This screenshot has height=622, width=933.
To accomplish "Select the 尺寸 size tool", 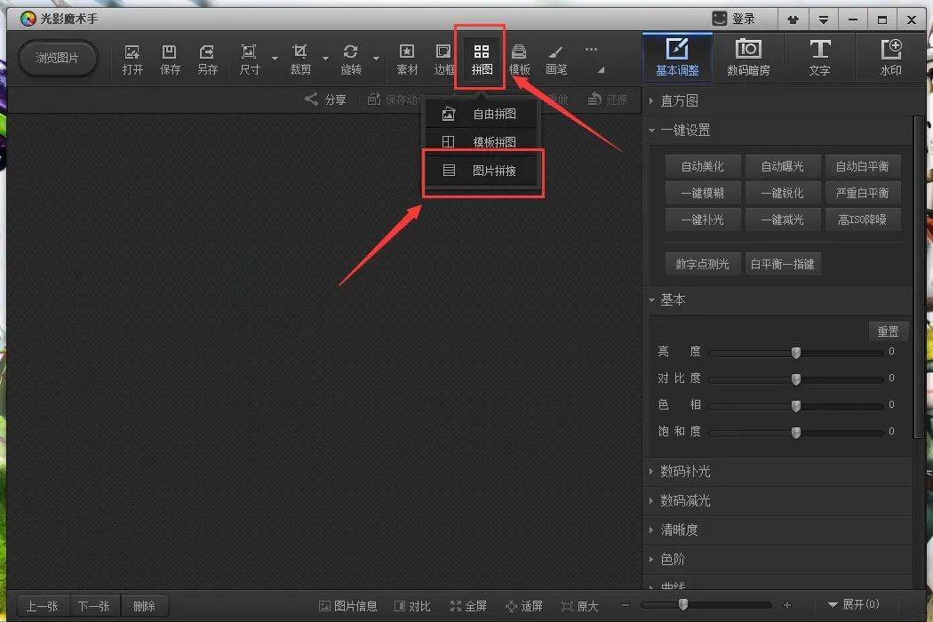I will pyautogui.click(x=250, y=60).
